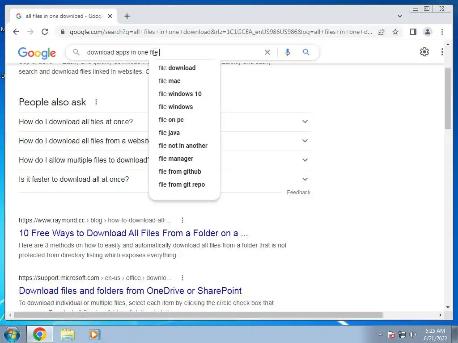Click the raymond.cc URL breadcrumb

(x=95, y=220)
